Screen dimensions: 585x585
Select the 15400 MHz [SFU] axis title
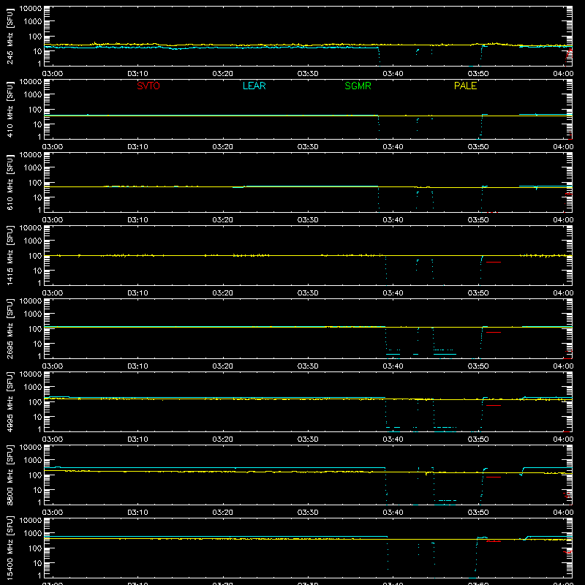click(x=10, y=548)
